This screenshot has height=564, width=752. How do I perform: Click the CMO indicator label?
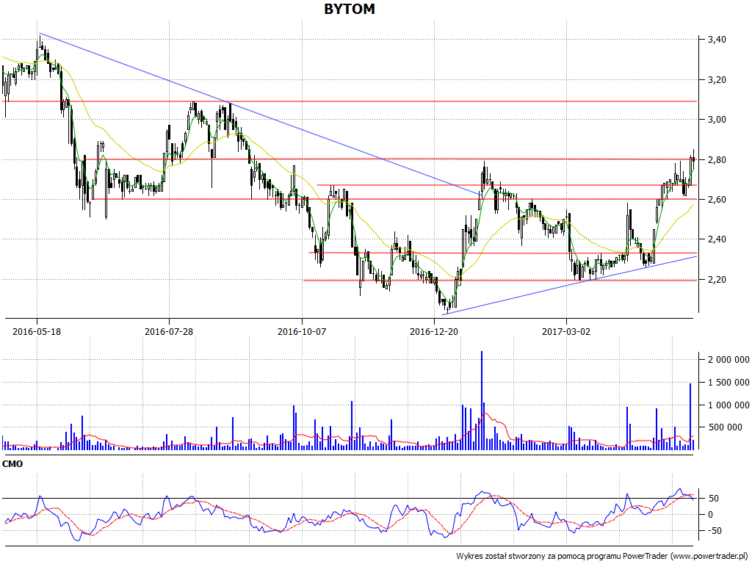[x=12, y=464]
